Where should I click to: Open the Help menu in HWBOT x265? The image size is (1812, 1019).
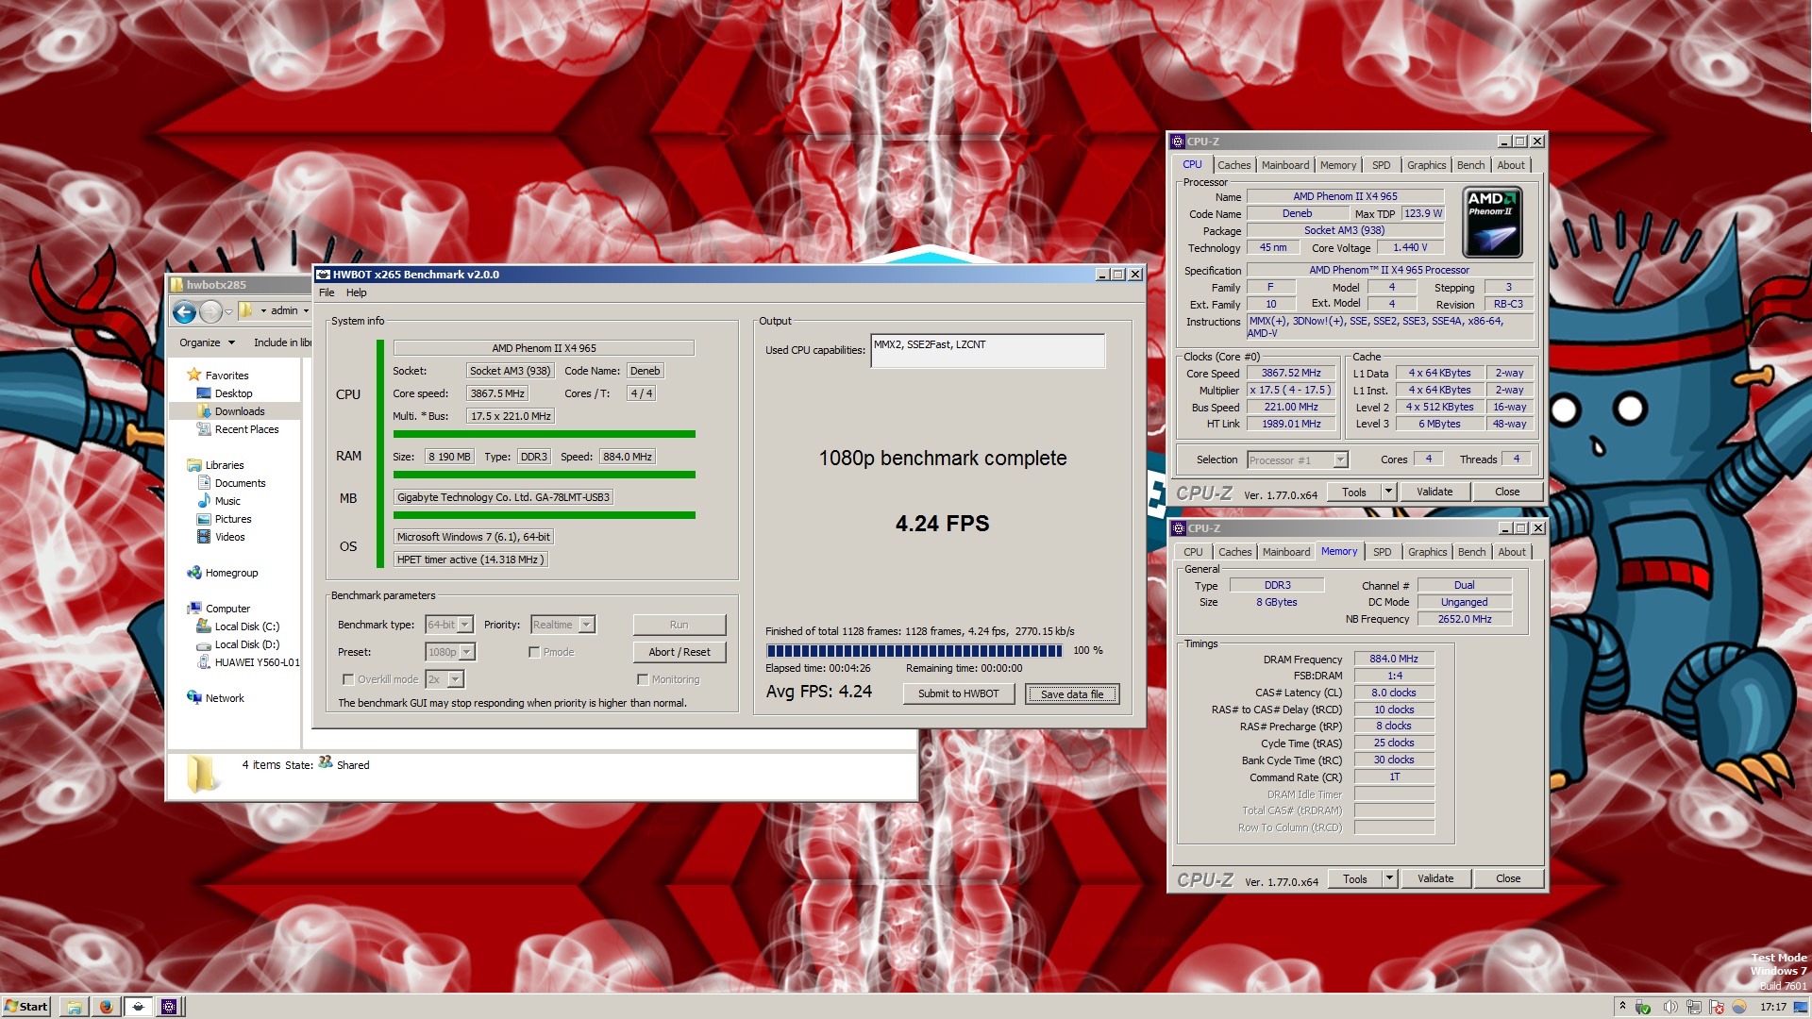click(x=356, y=292)
